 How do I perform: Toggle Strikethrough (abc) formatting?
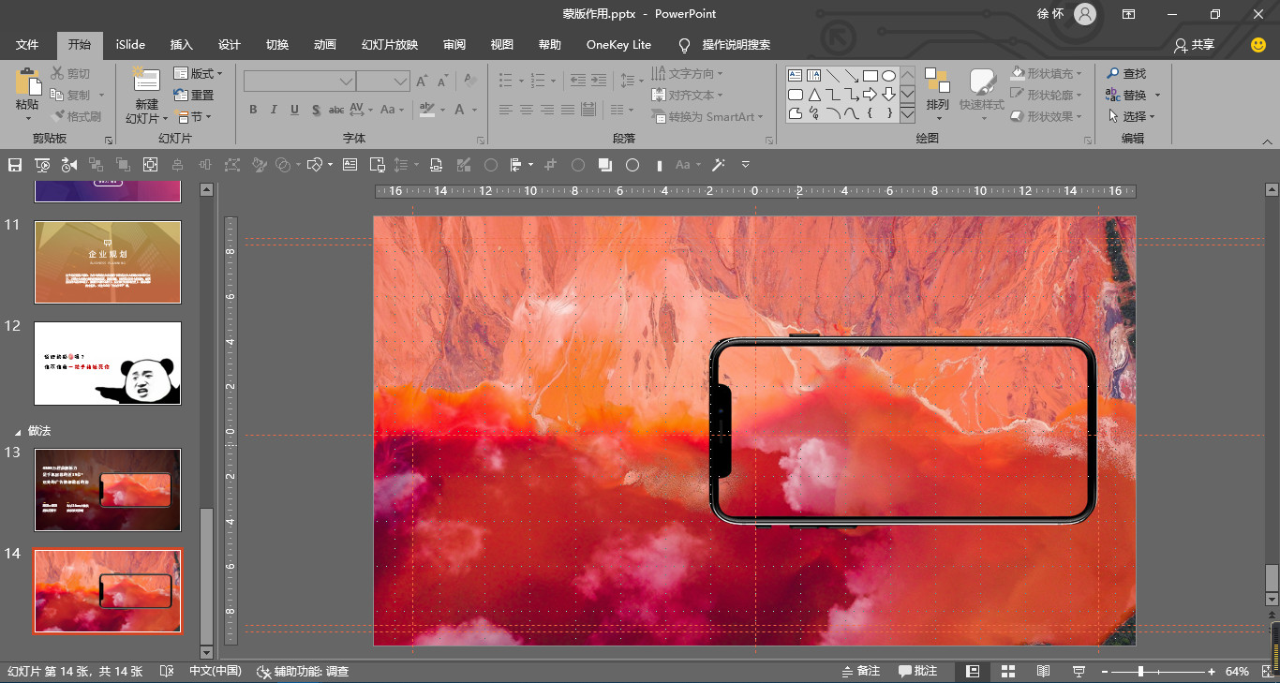pos(335,110)
